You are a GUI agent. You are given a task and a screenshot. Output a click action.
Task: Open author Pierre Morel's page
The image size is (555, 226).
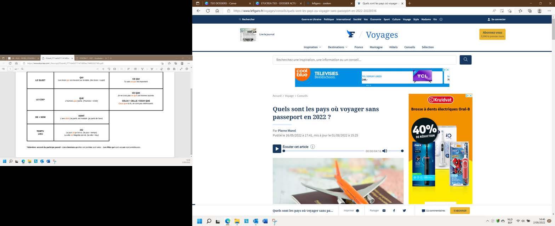(x=287, y=131)
